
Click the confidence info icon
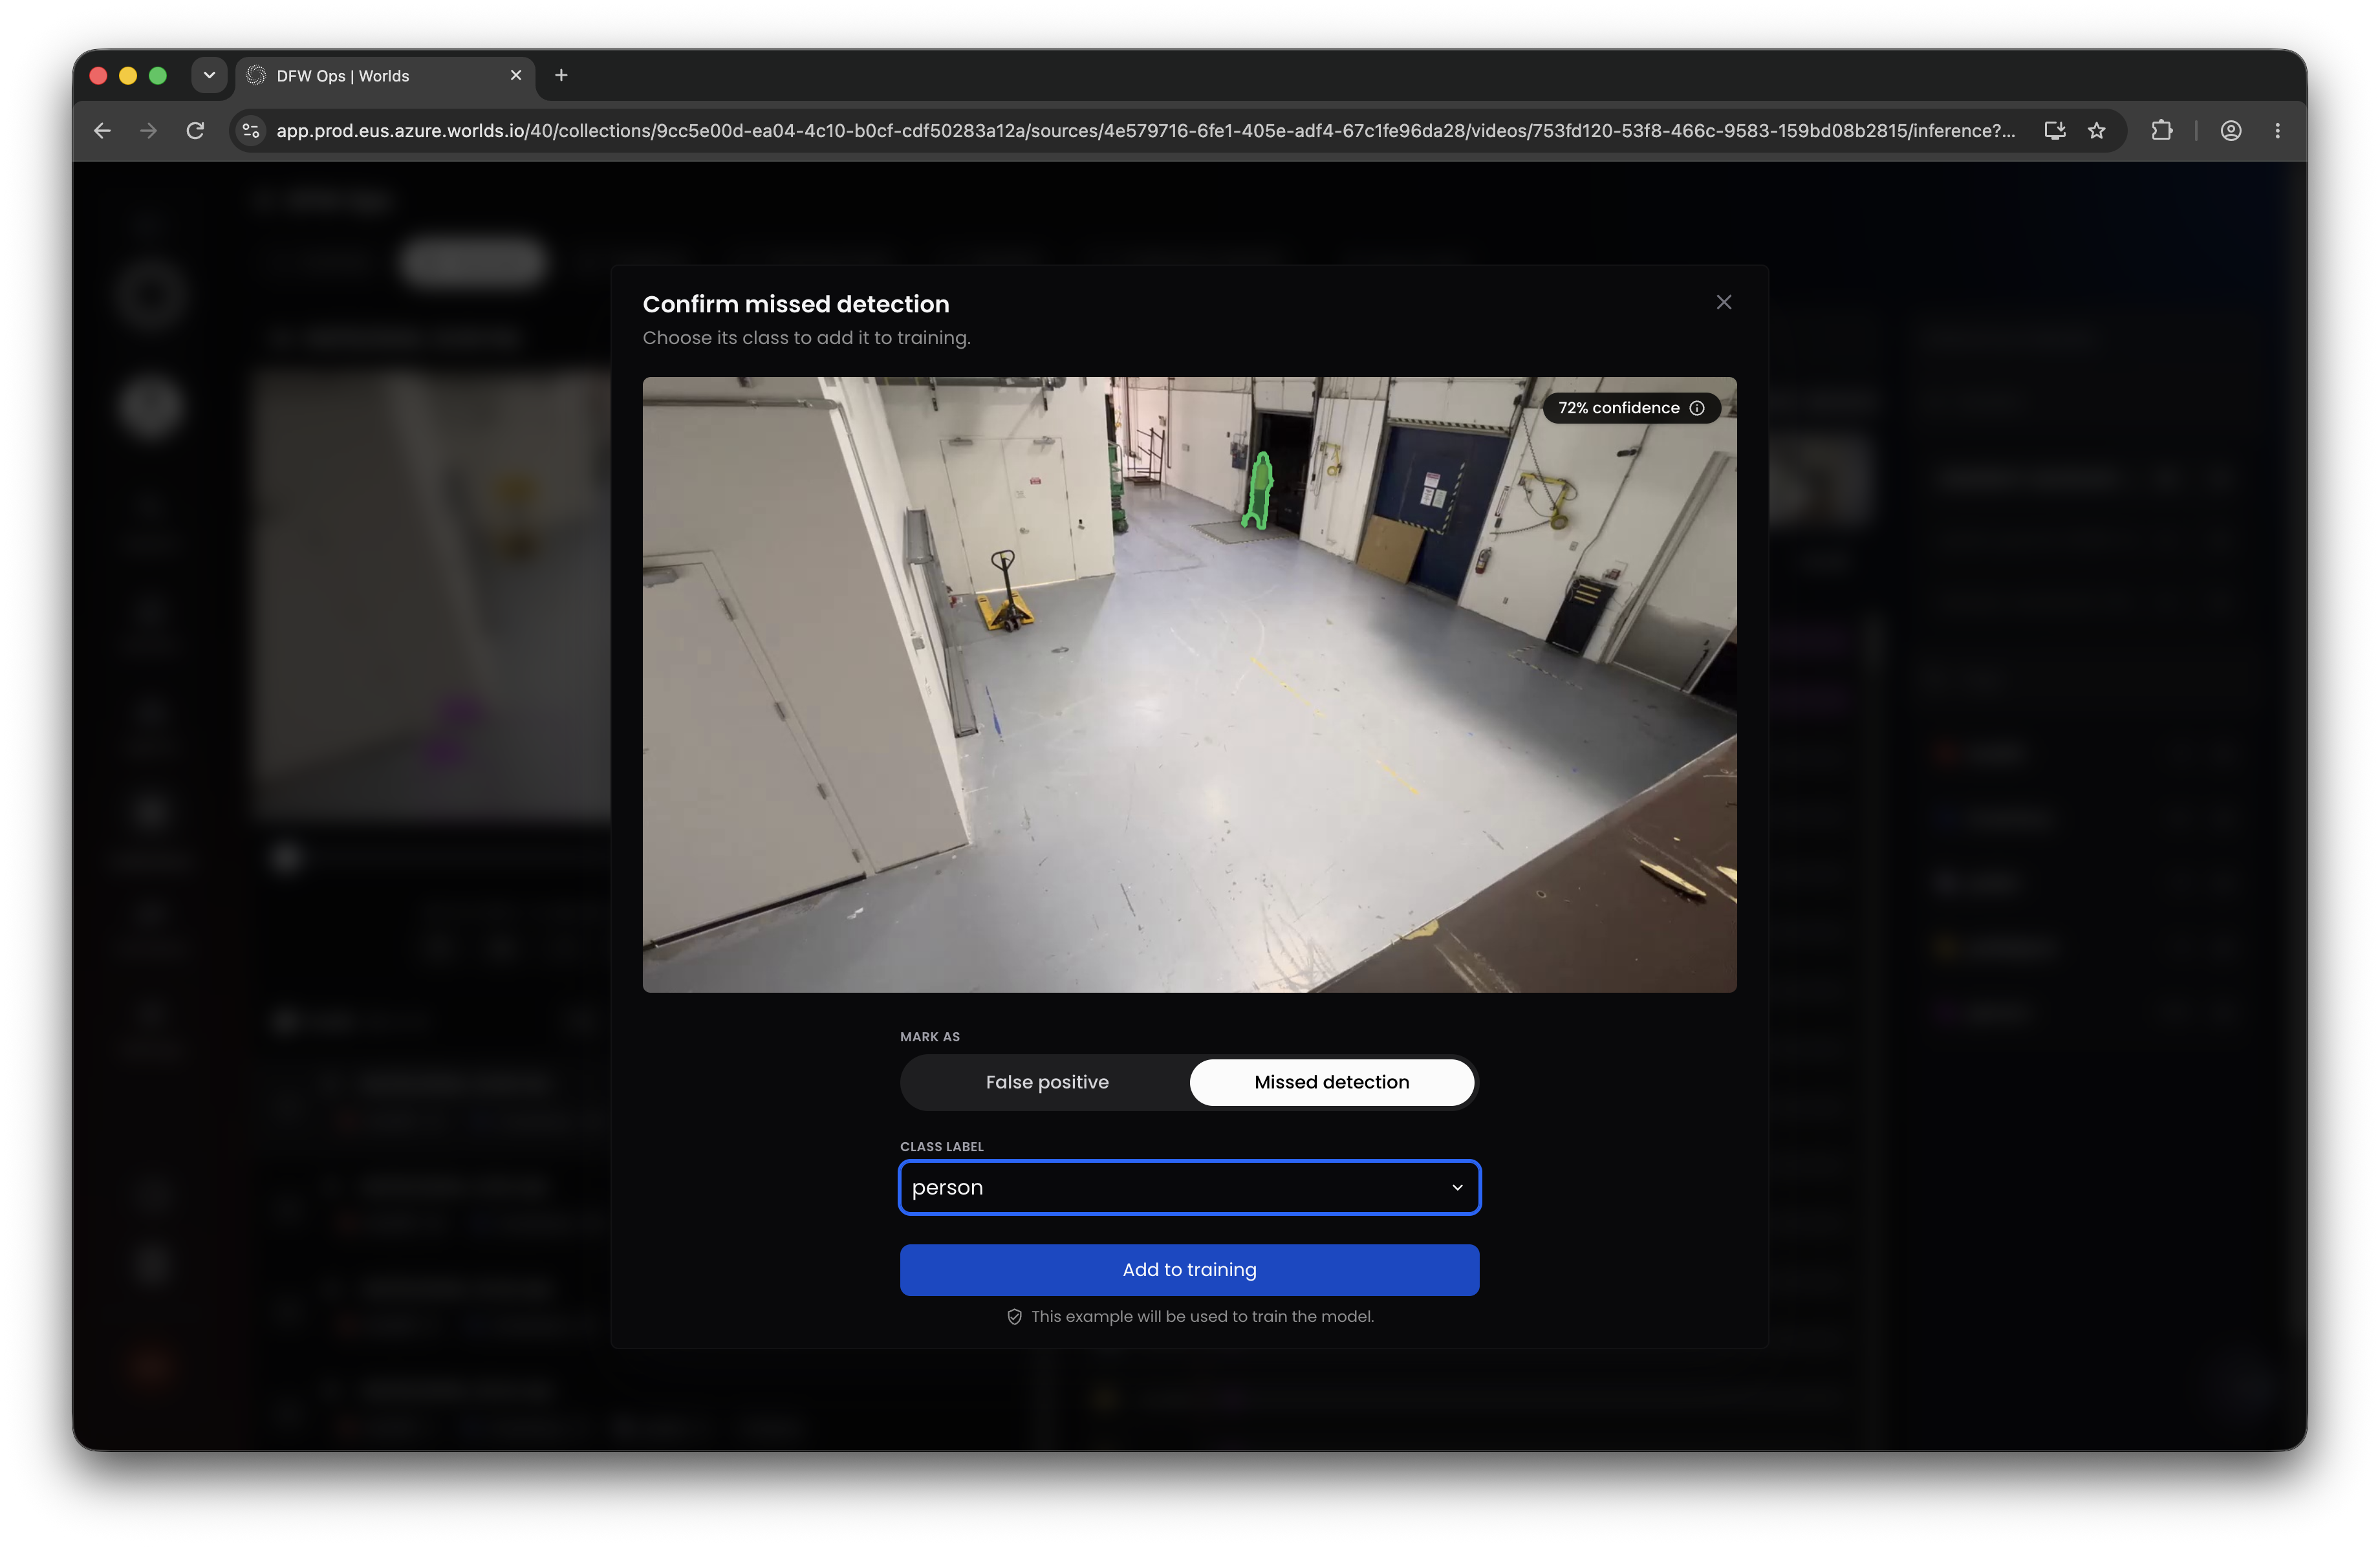pos(1697,408)
